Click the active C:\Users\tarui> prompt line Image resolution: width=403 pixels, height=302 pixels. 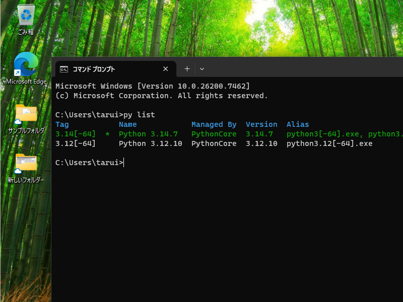pyautogui.click(x=90, y=163)
